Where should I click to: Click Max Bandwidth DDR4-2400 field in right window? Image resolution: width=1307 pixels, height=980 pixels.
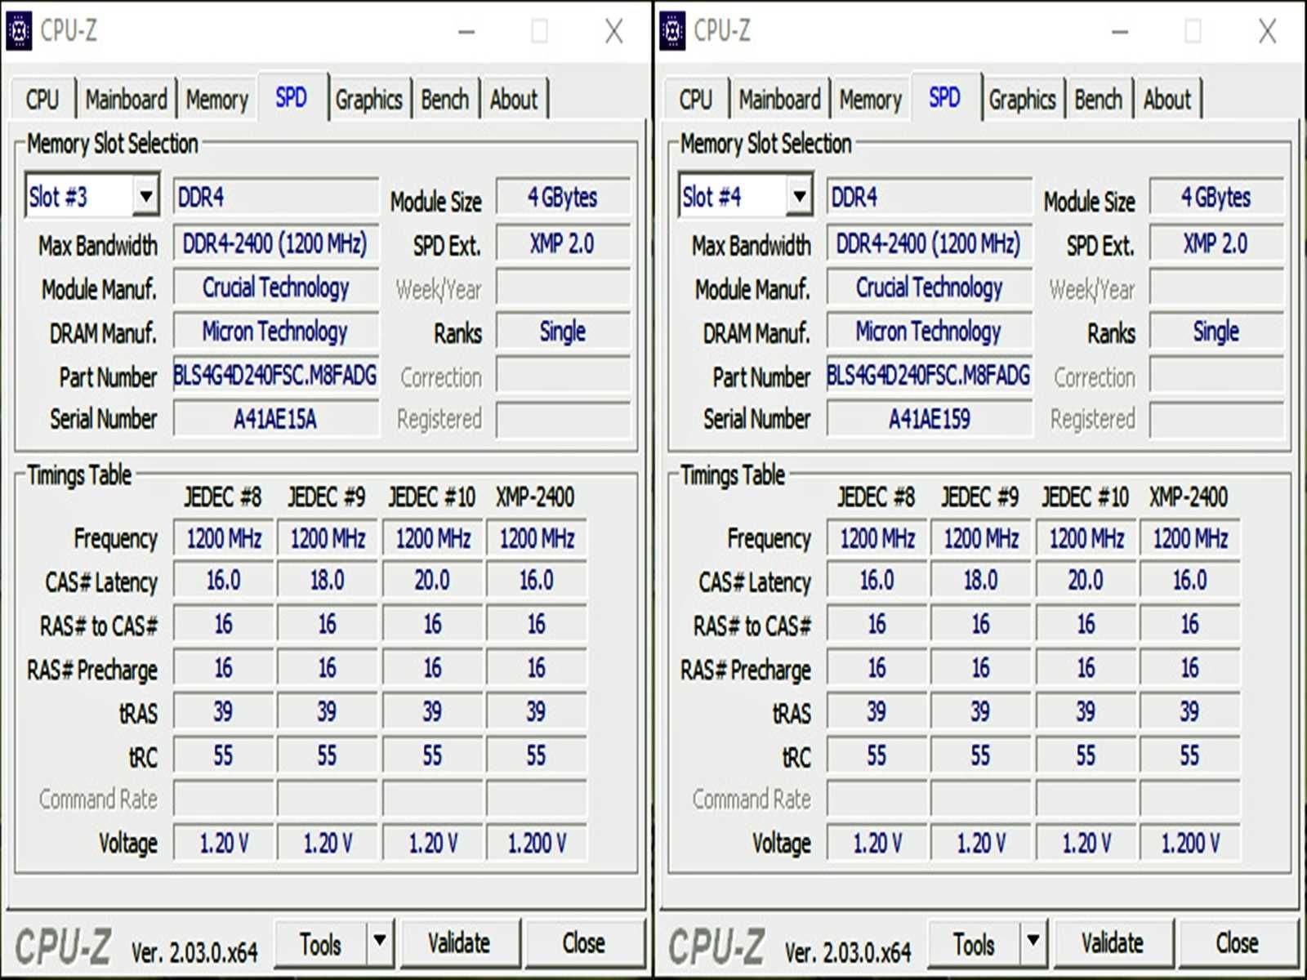930,243
